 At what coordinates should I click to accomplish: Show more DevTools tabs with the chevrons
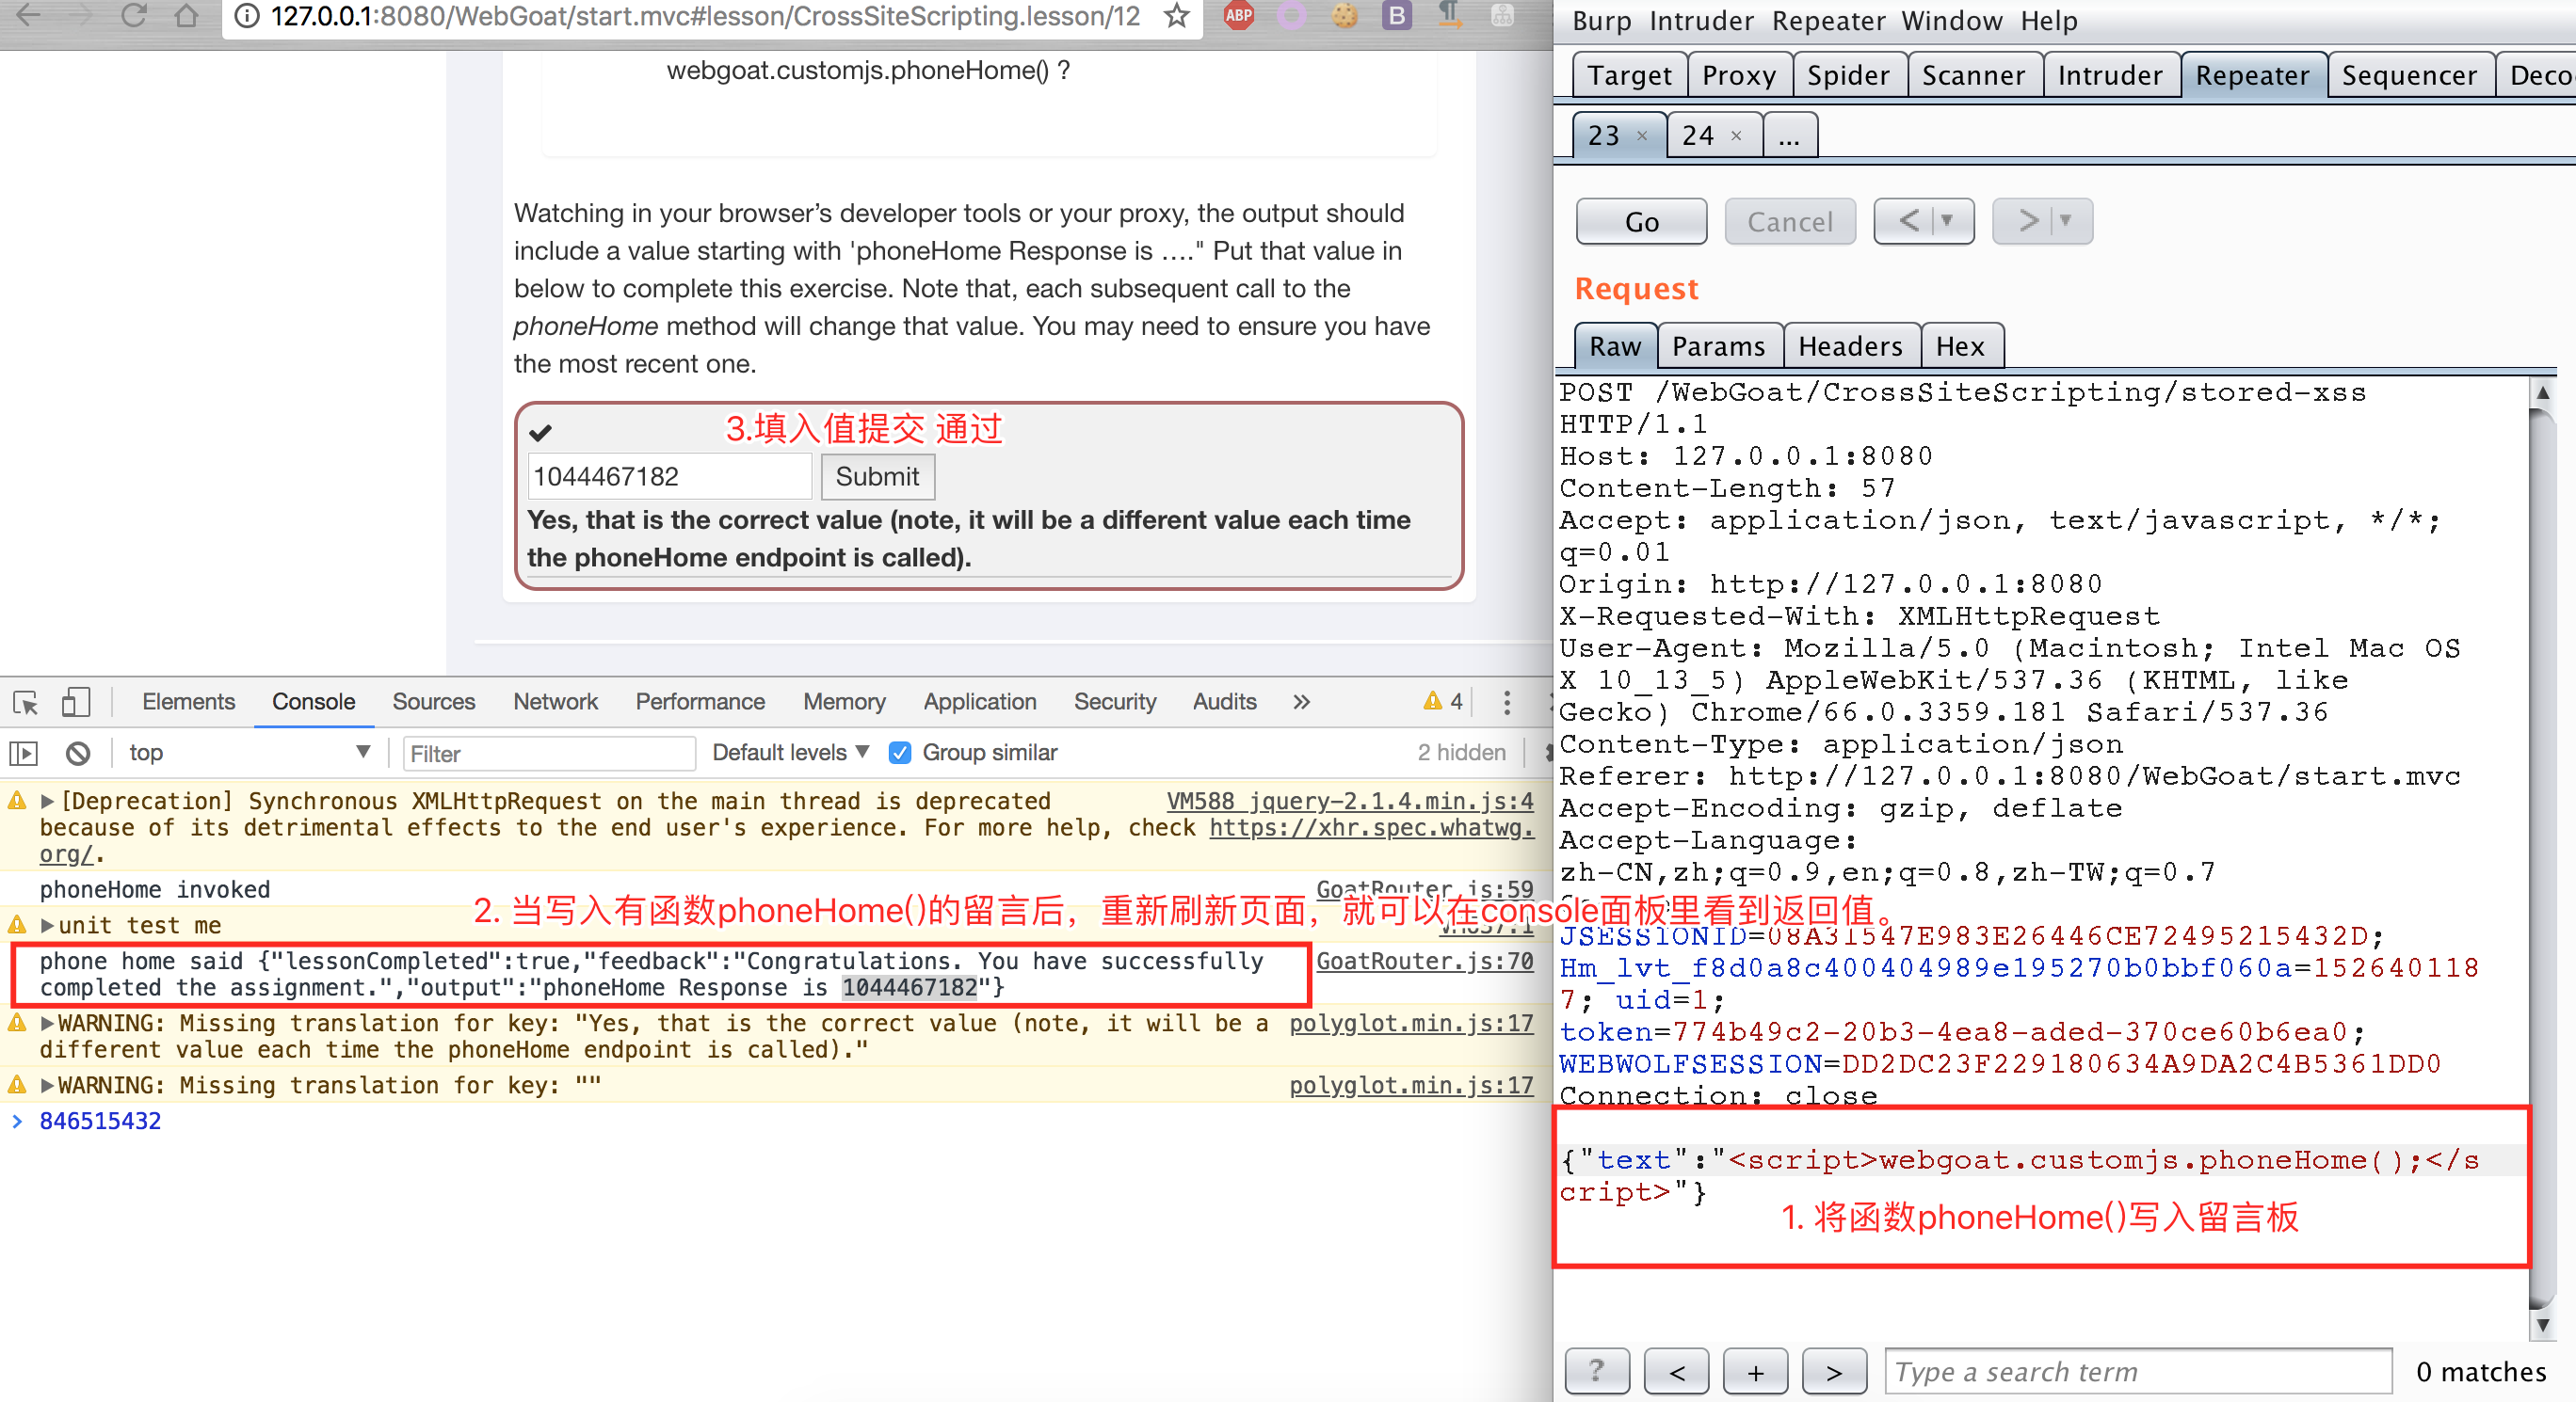pos(1301,703)
